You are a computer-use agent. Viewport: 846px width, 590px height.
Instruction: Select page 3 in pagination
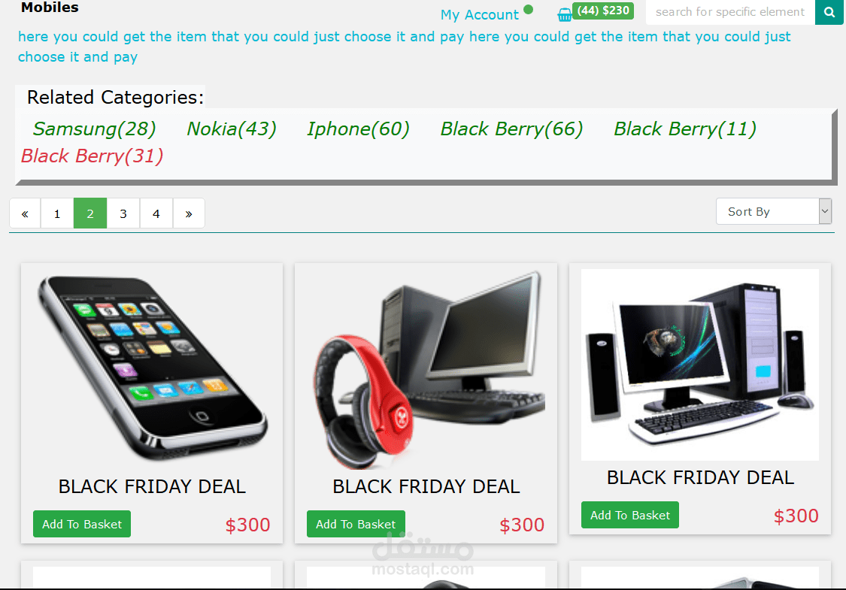point(123,213)
